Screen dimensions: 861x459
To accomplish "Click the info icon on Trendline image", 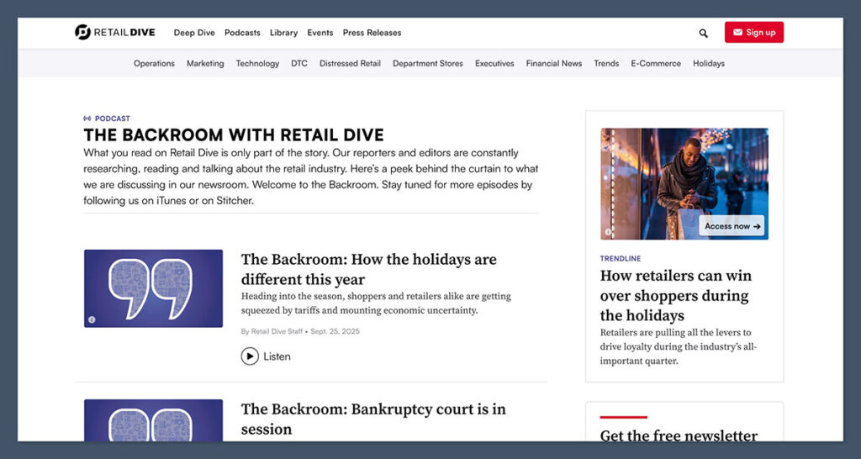I will [x=607, y=233].
